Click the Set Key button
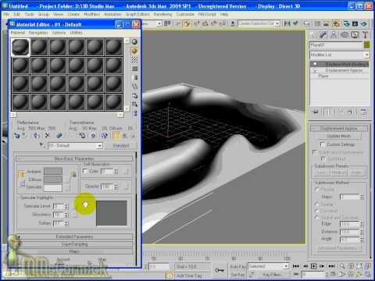The height and width of the screenshot is (281, 375). click(237, 275)
